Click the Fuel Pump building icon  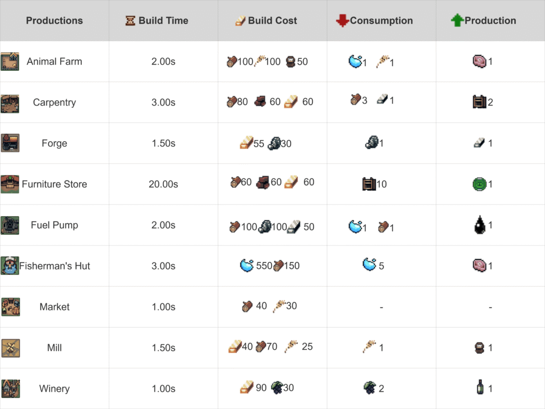pyautogui.click(x=10, y=225)
